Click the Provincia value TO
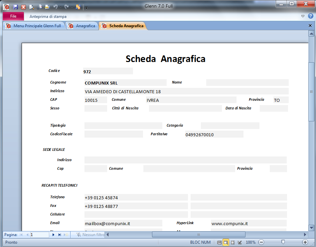This screenshot has height=247, width=316. point(277,100)
